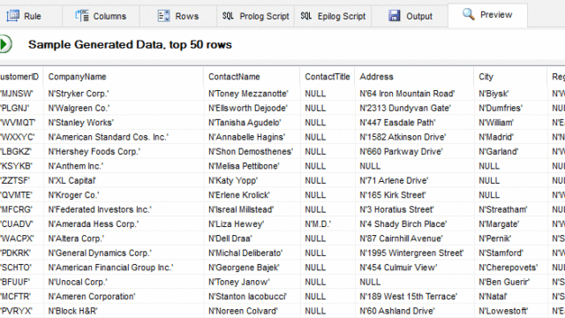Select contact N'Tanisha Agudelo'

[x=252, y=123]
